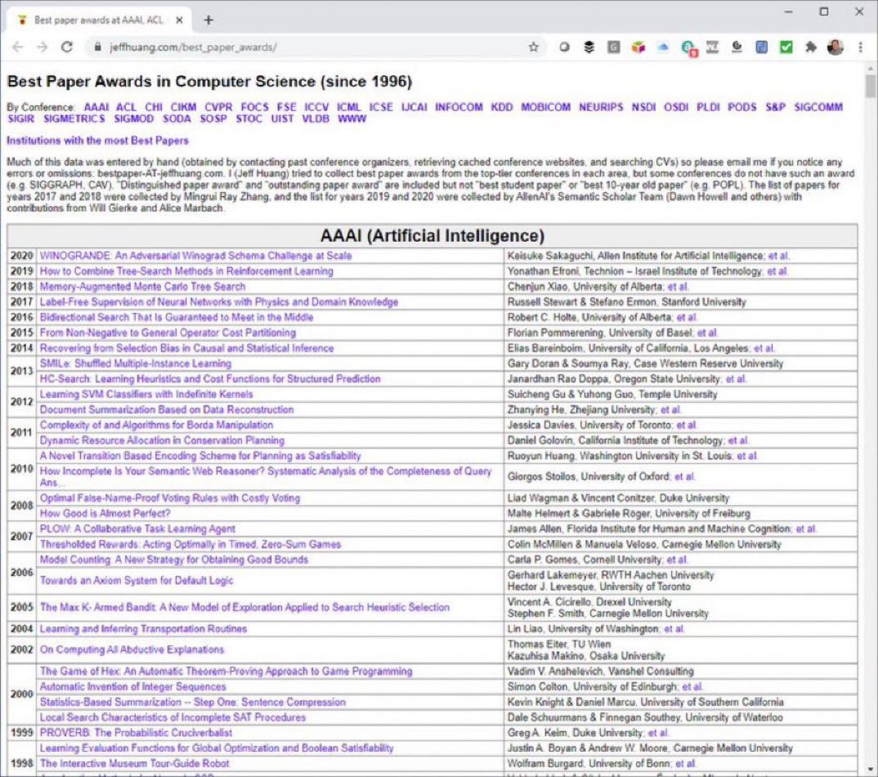Jump to the UIST conference section
Viewport: 878px width, 777px height.
[x=282, y=118]
